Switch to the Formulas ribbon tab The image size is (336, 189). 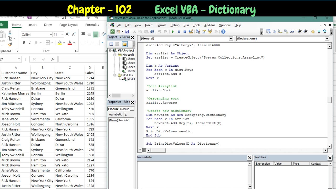point(92,25)
